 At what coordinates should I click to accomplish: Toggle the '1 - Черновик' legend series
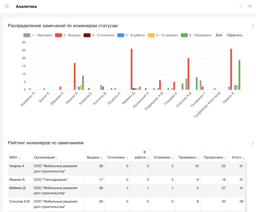[38, 35]
